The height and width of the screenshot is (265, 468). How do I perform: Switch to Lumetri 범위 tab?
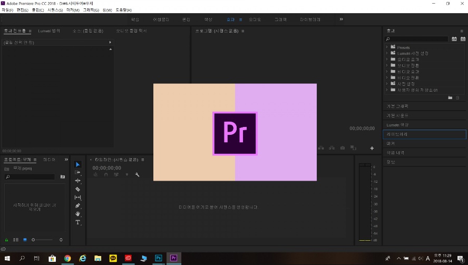[49, 31]
